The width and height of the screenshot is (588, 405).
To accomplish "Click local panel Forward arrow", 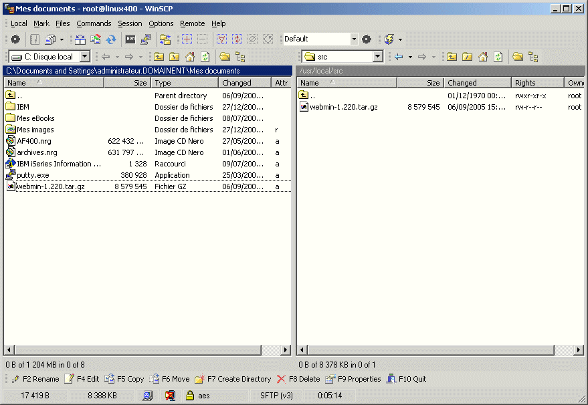I will pos(129,57).
